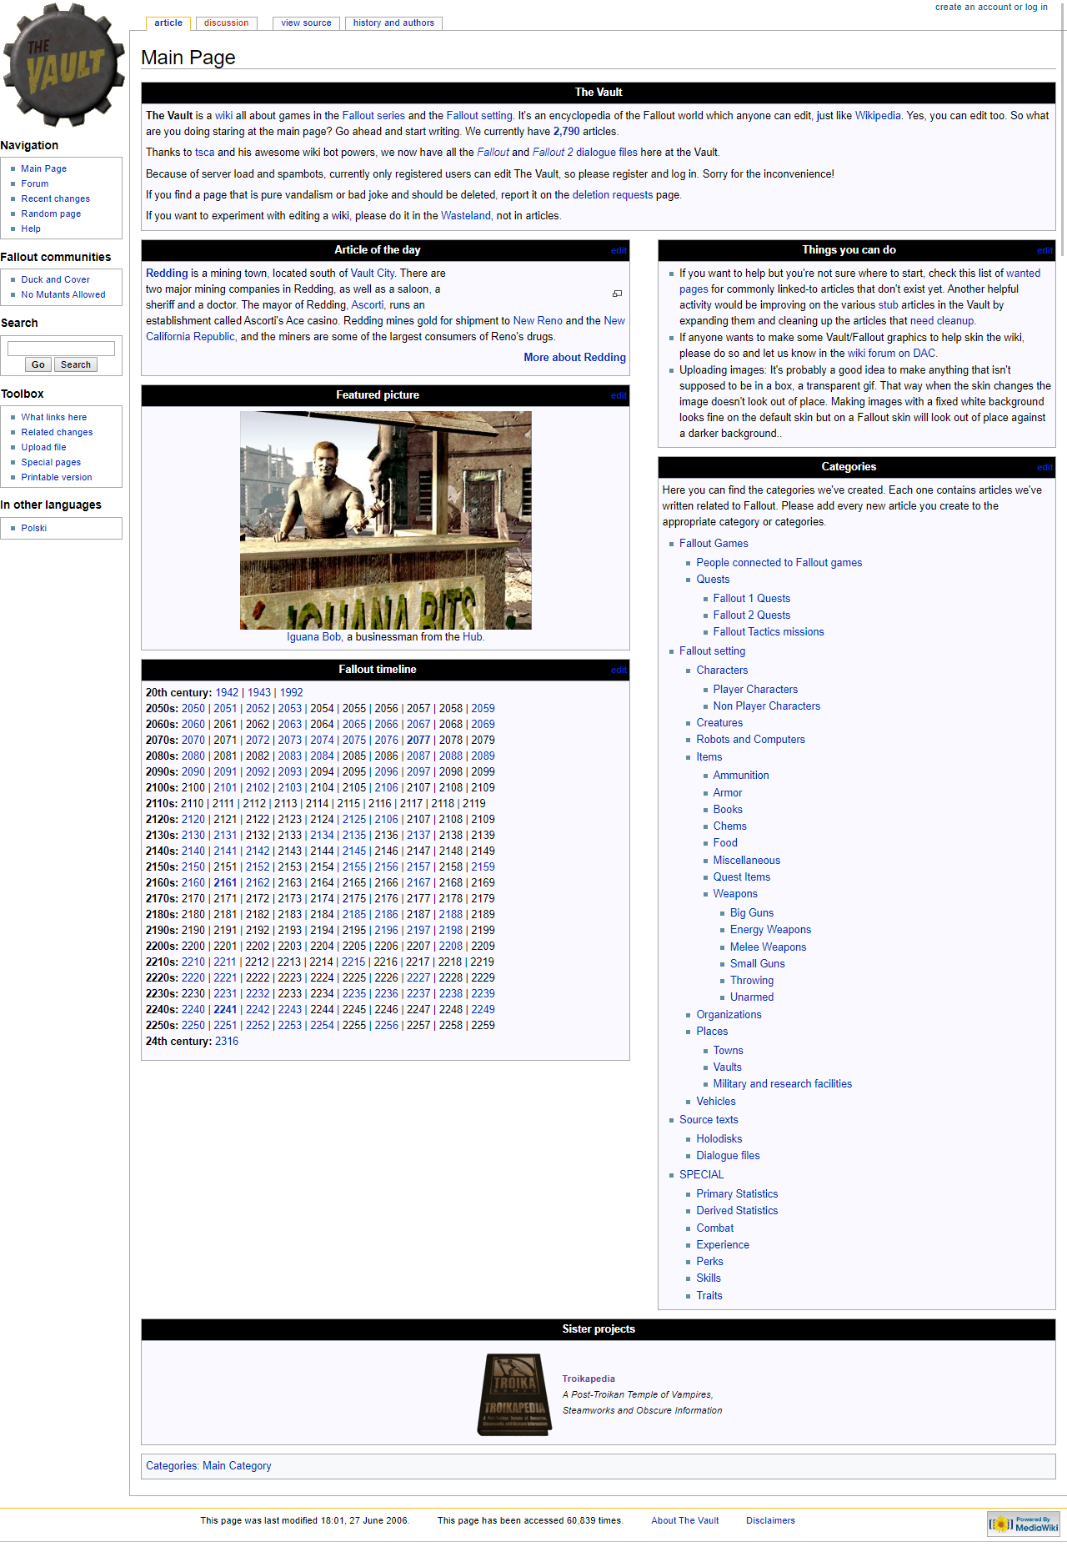The height and width of the screenshot is (1552, 1067).
Task: Click the Powered by MediaWiki badge
Action: [x=1023, y=1524]
